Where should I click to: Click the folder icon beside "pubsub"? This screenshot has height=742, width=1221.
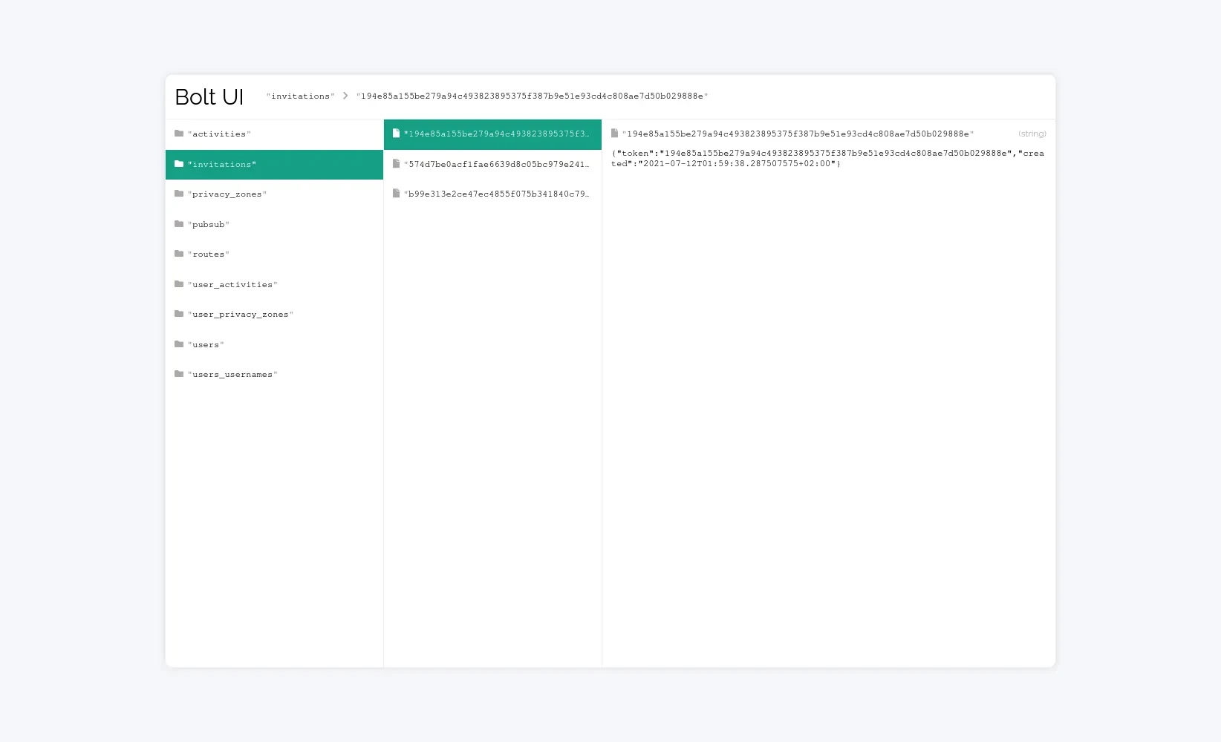179,224
